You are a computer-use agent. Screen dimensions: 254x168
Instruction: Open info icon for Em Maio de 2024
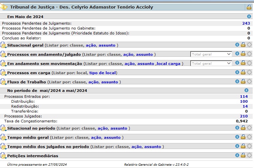[x=249, y=16]
